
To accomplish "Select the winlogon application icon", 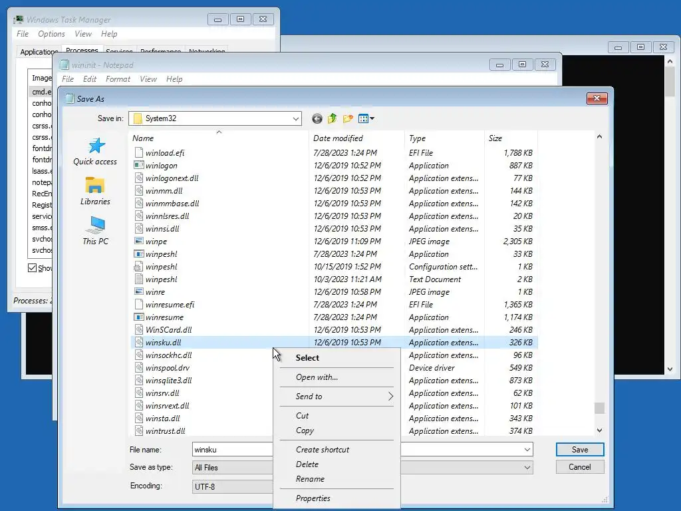I will [x=138, y=165].
